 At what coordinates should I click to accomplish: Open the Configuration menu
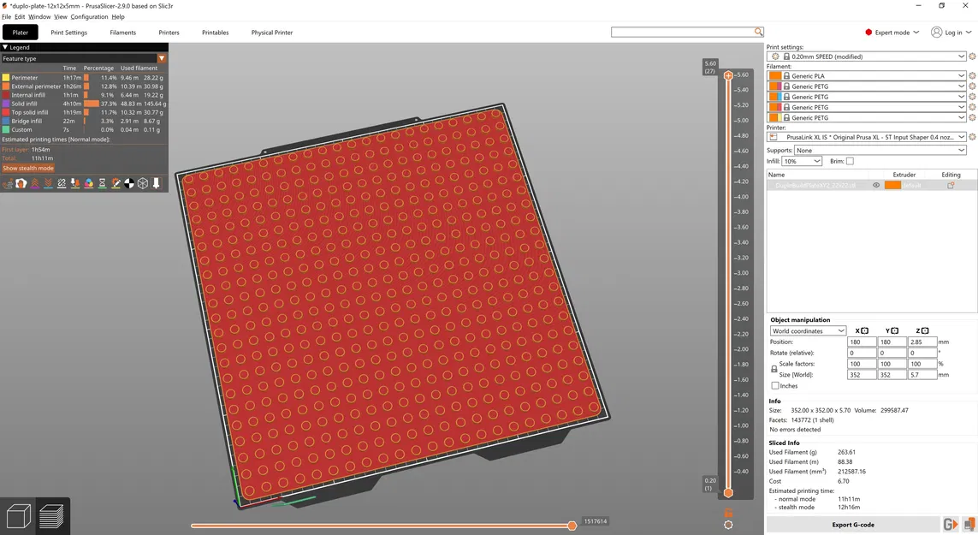click(x=89, y=16)
